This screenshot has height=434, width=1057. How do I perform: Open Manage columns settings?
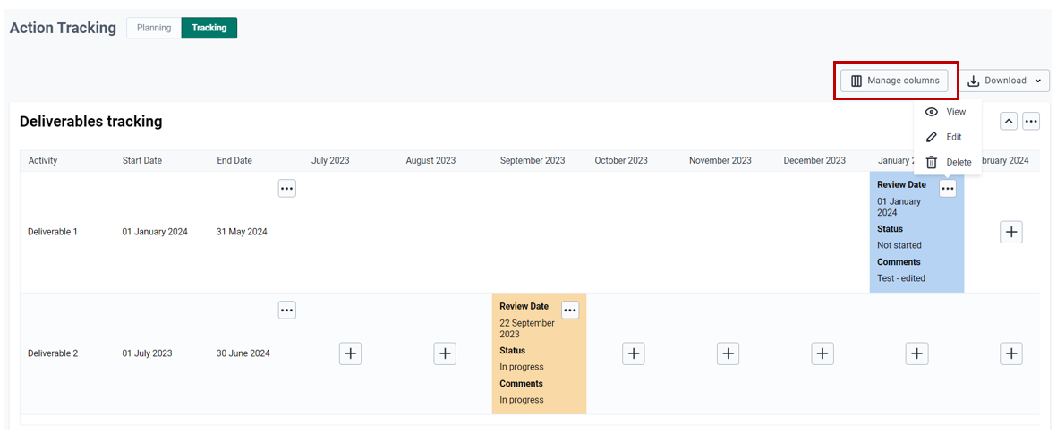(x=894, y=81)
